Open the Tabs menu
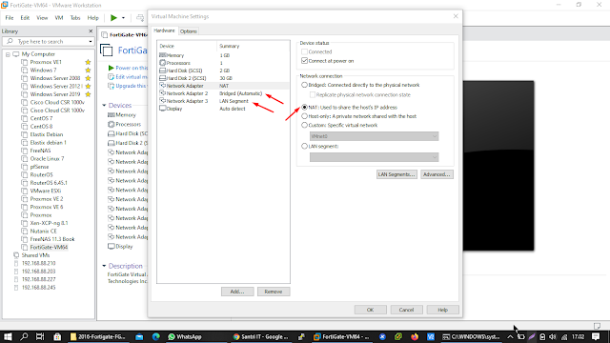Viewport: 610px width, 343px height. (x=75, y=18)
